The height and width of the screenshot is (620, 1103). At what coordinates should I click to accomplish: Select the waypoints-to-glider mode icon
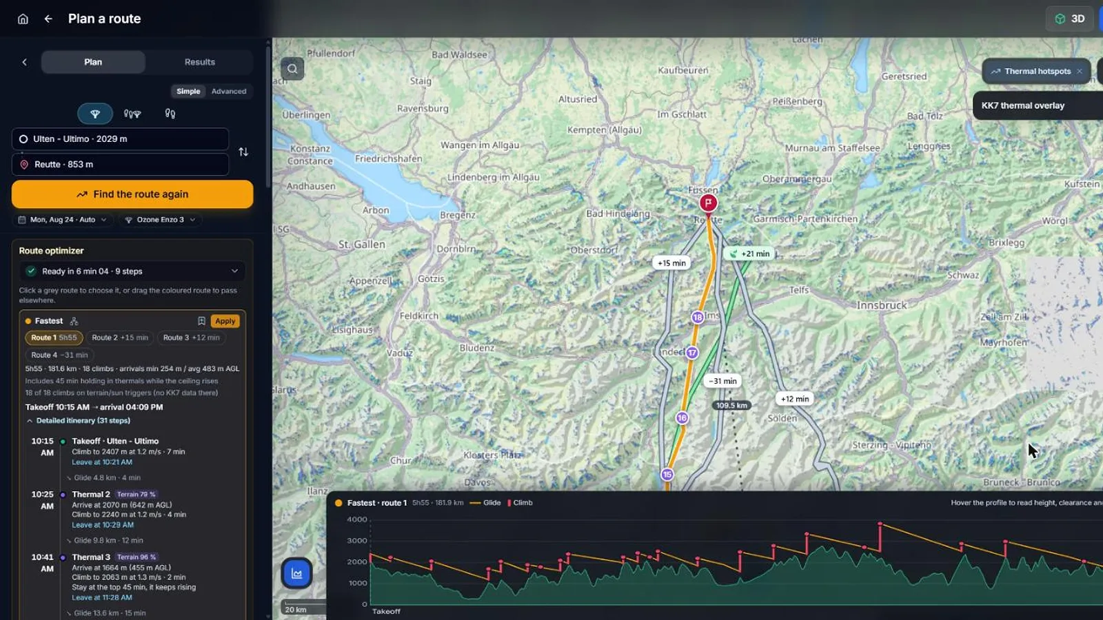click(x=132, y=114)
